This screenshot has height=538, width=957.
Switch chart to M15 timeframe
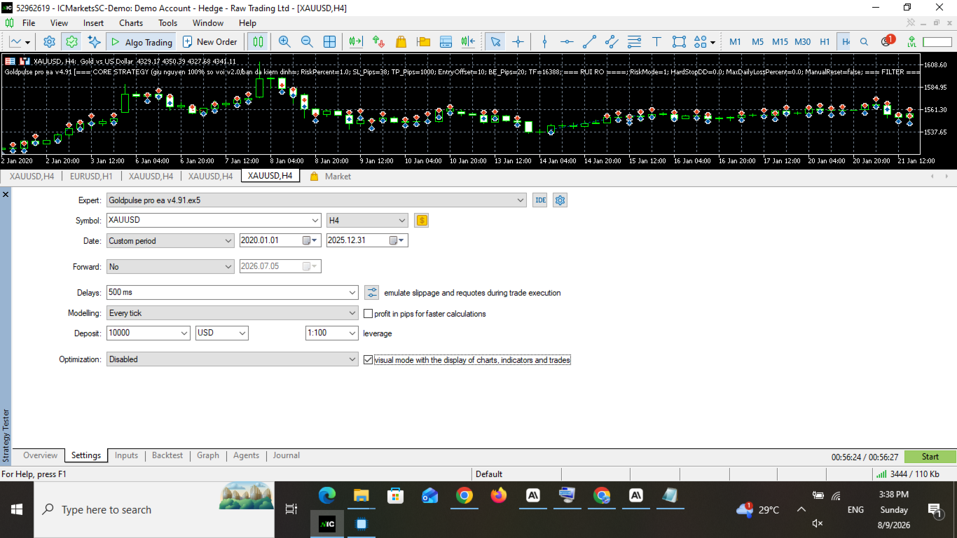tap(780, 41)
